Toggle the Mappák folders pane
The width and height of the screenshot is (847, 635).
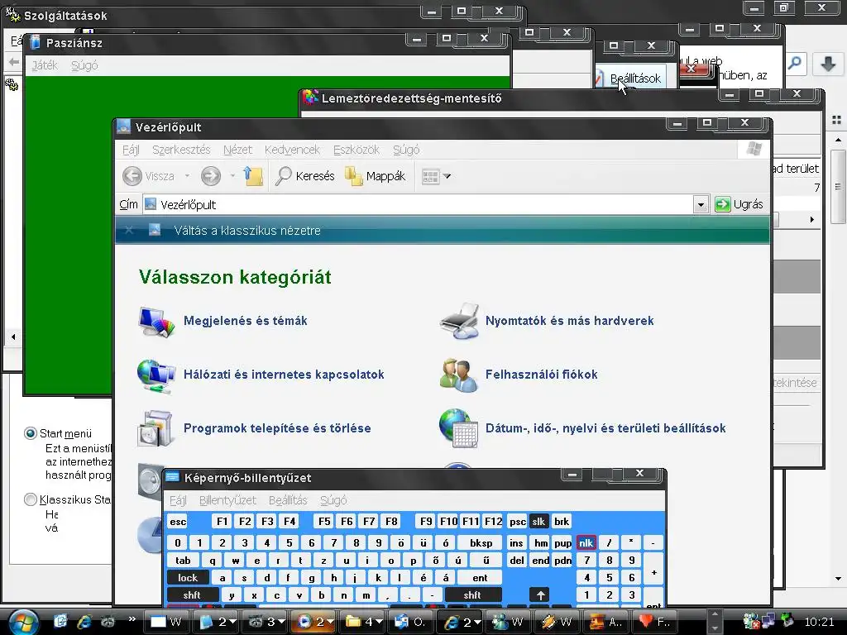point(376,176)
